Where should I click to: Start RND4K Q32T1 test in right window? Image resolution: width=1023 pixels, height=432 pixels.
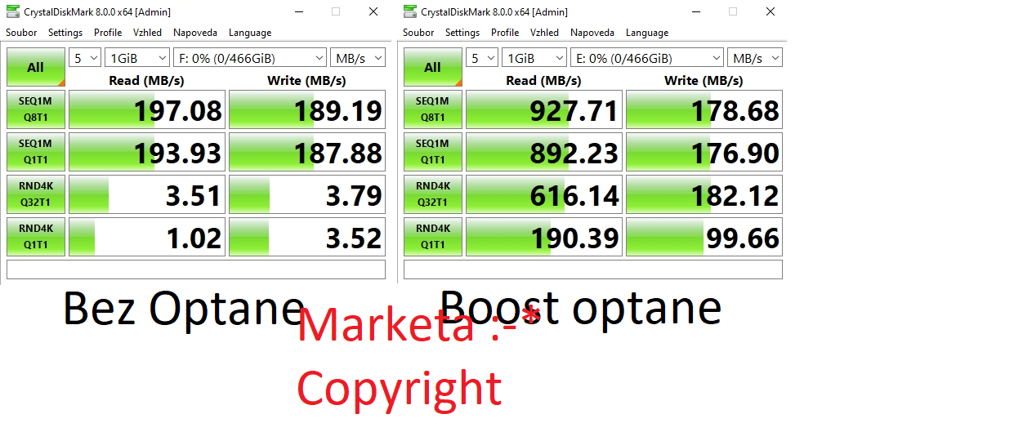(x=433, y=194)
